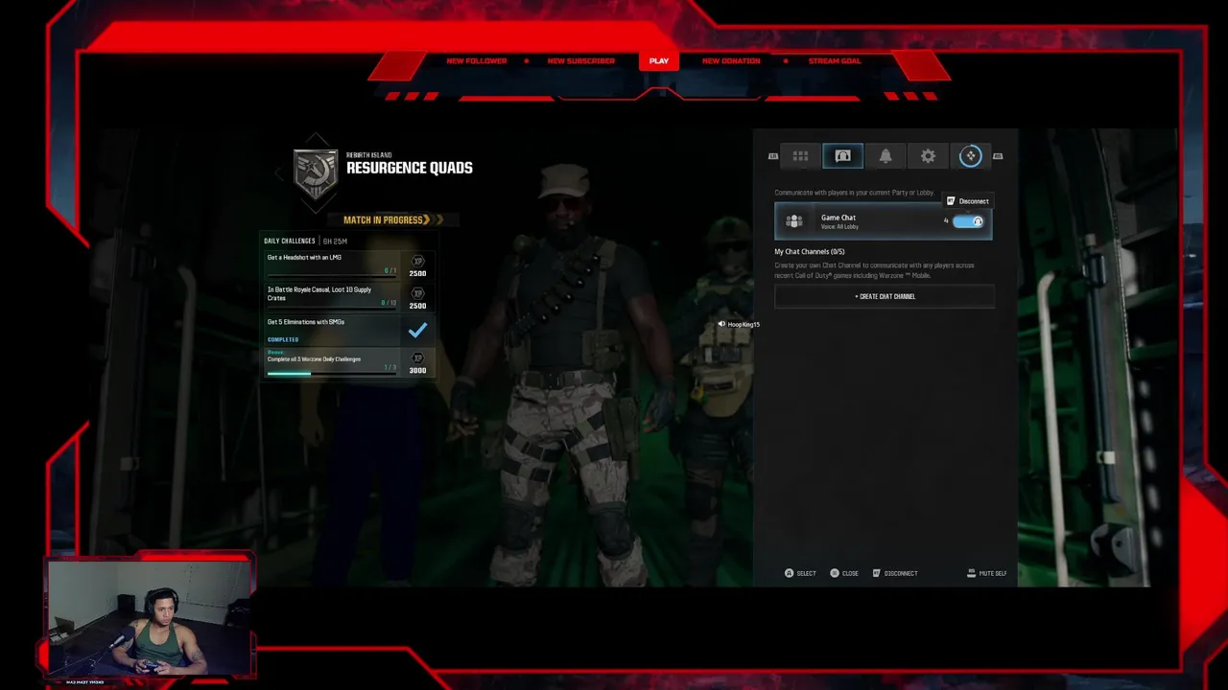Click Create Chat Channel button
Image resolution: width=1228 pixels, height=690 pixels.
[x=885, y=296]
